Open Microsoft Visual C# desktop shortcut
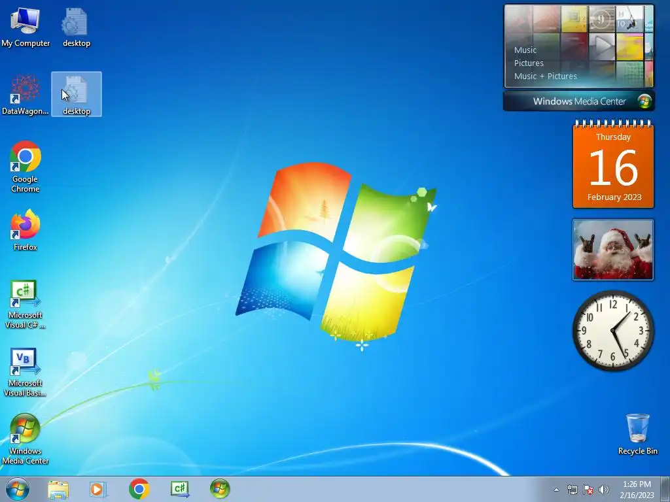Image resolution: width=670 pixels, height=502 pixels. point(26,305)
